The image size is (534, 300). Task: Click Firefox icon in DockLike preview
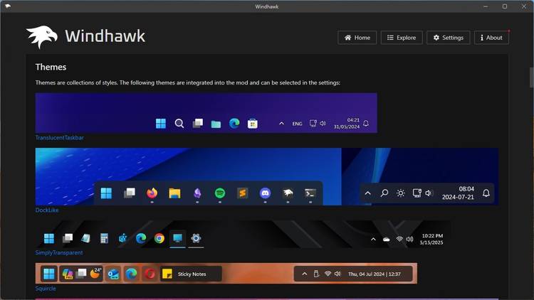click(152, 193)
